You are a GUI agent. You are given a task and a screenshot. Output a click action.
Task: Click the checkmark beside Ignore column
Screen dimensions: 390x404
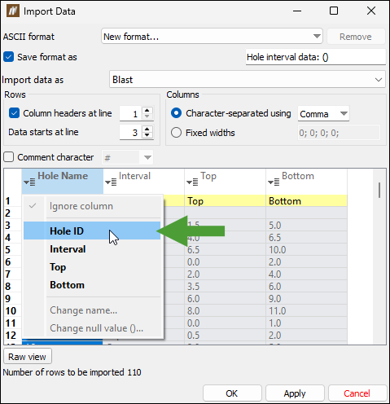click(x=33, y=206)
